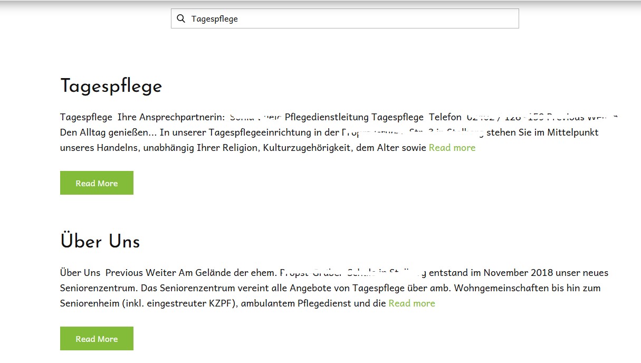This screenshot has height=363, width=641.
Task: Click the magnifier search icon
Action: (181, 18)
